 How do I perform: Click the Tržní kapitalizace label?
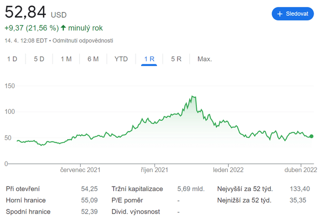(138, 189)
